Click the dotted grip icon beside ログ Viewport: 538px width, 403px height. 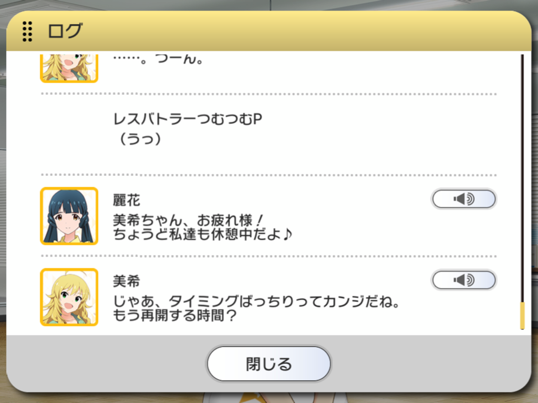click(x=27, y=31)
